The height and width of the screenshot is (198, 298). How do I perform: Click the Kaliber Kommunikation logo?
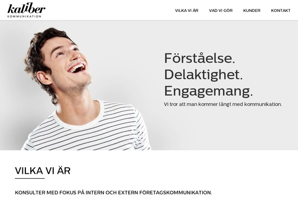26,10
